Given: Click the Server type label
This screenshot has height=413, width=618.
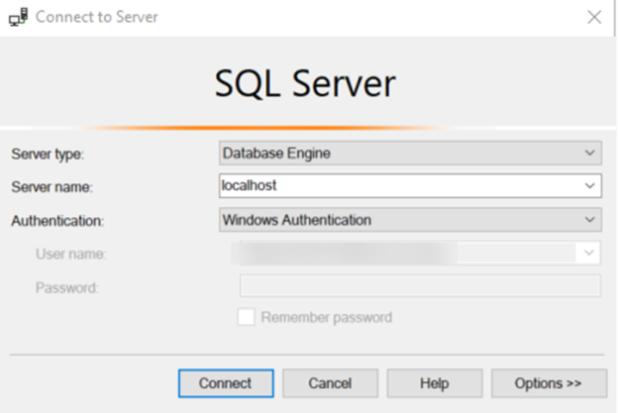Looking at the screenshot, I should coord(48,155).
